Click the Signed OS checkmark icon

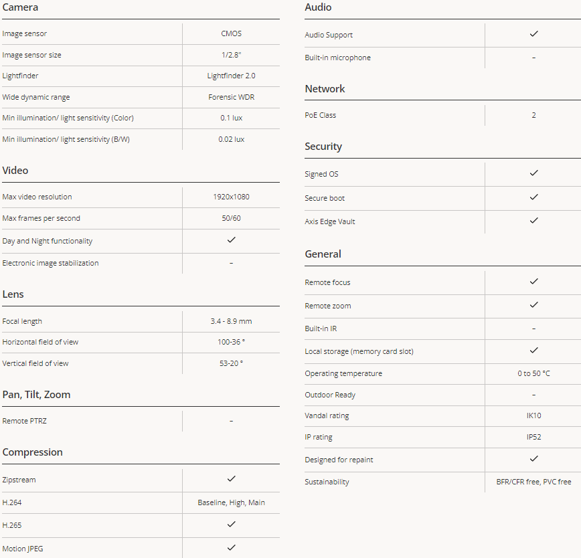pyautogui.click(x=533, y=173)
